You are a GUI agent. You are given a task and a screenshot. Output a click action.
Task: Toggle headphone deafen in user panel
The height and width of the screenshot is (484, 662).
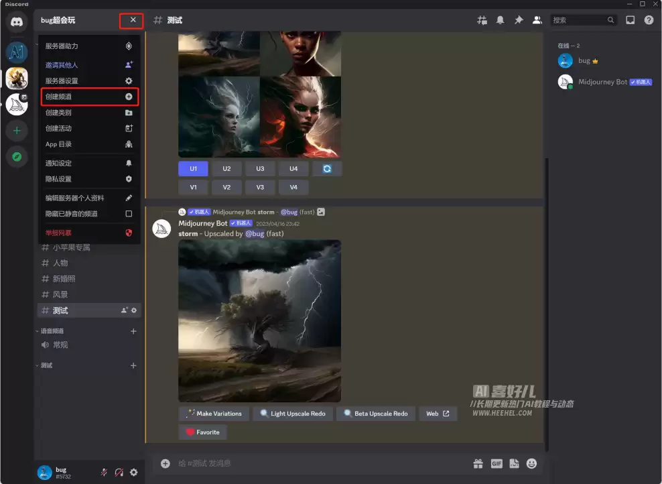(119, 472)
